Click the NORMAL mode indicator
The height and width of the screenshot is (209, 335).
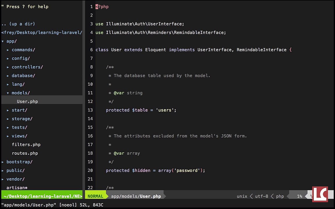click(95, 196)
